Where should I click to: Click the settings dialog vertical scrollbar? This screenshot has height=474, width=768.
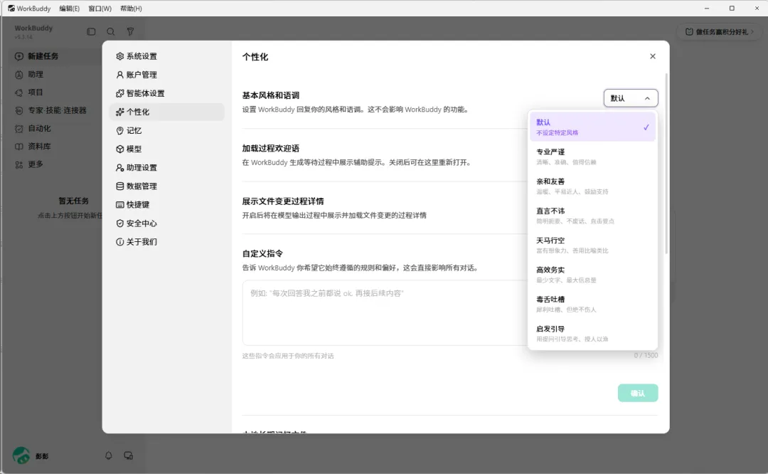666,164
